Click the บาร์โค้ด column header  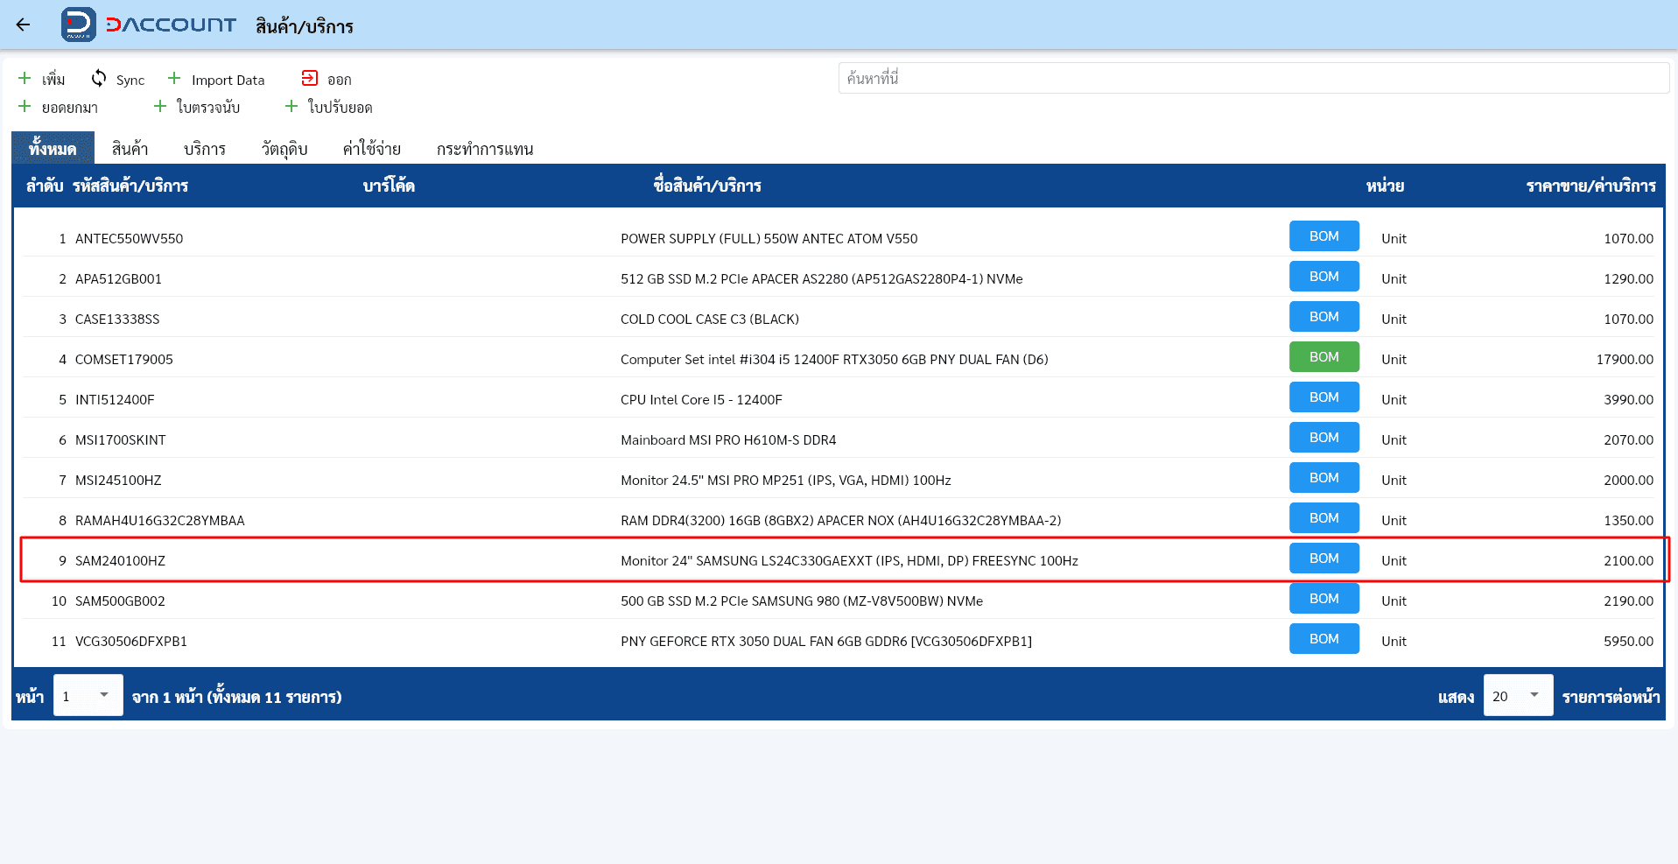(389, 186)
